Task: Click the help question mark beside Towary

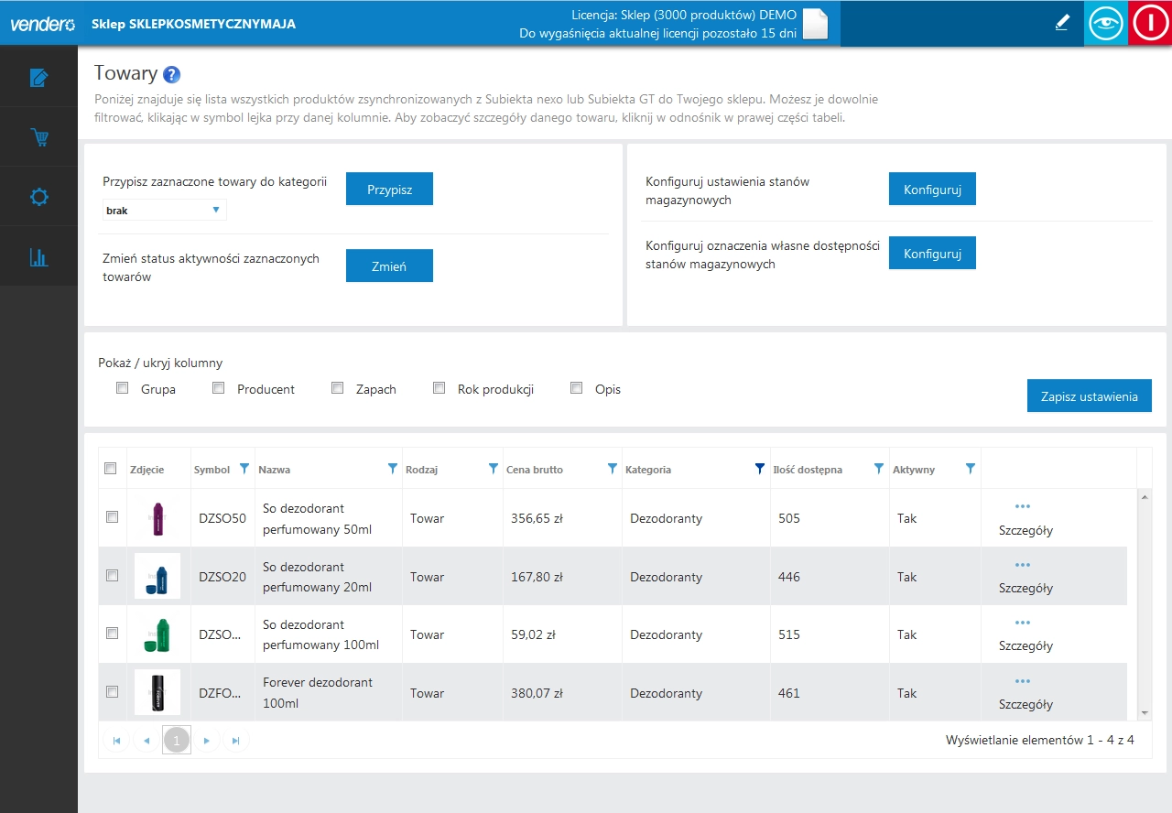Action: 172,75
